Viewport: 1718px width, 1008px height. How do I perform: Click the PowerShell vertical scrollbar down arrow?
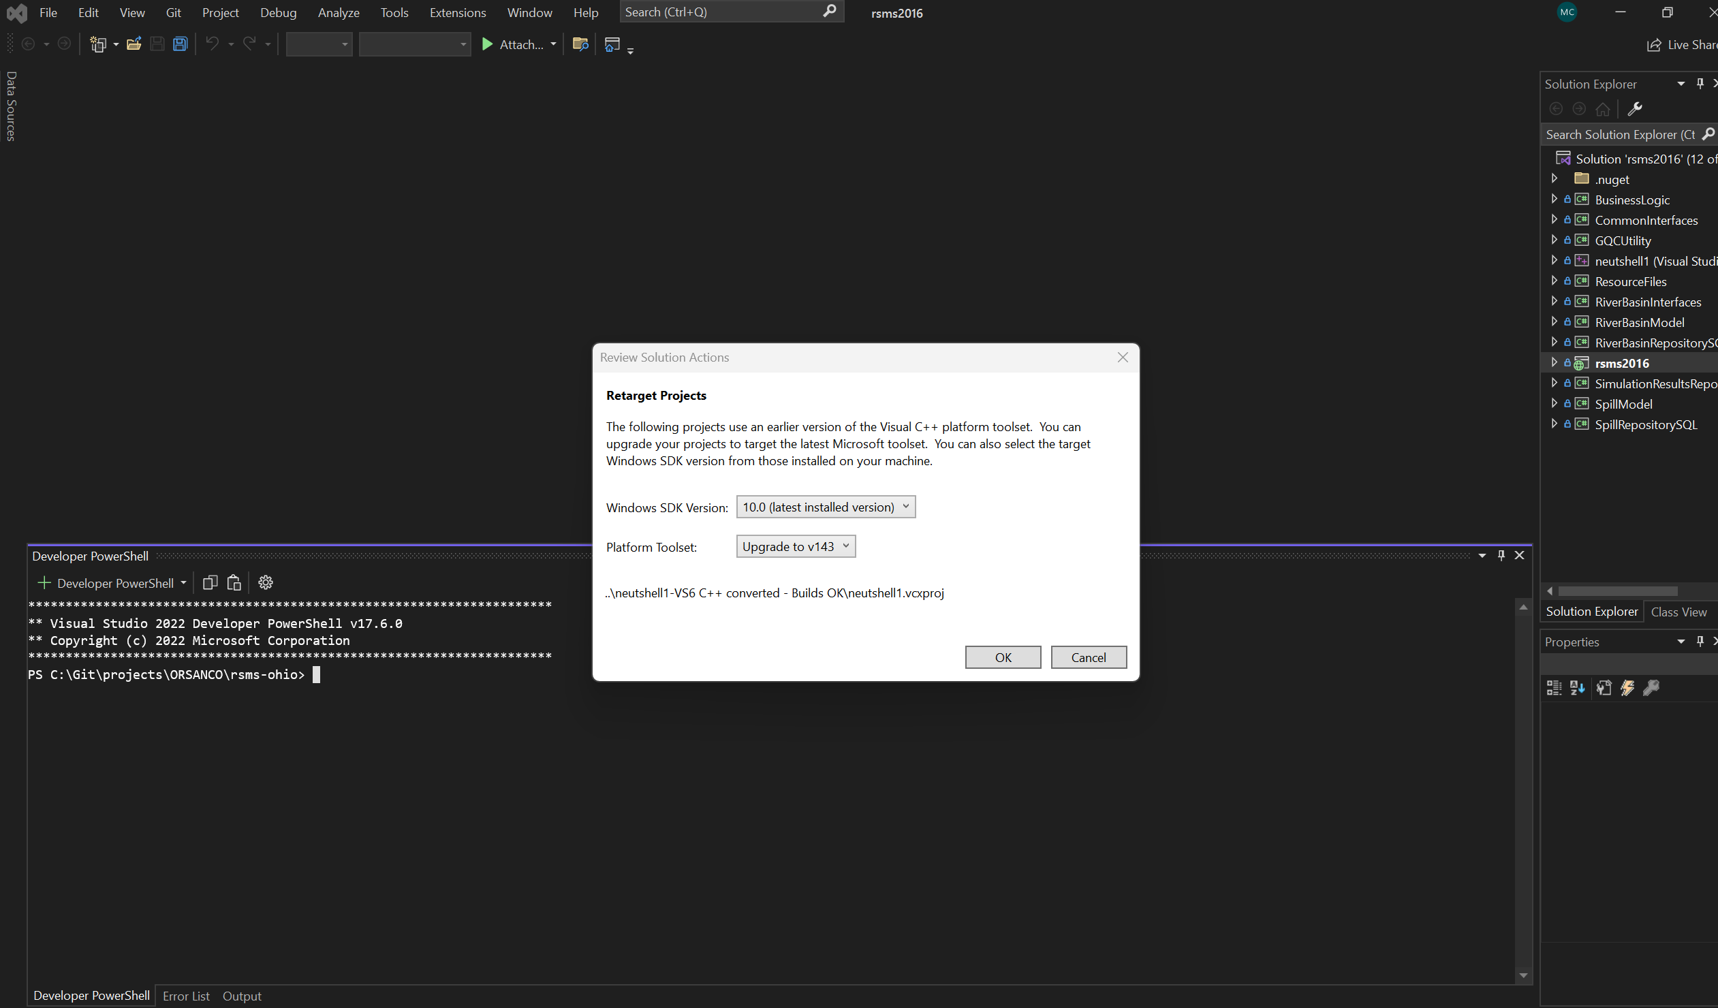click(1523, 975)
